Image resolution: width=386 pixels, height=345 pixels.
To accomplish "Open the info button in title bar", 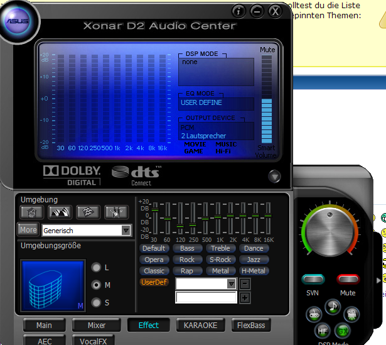I will (239, 11).
